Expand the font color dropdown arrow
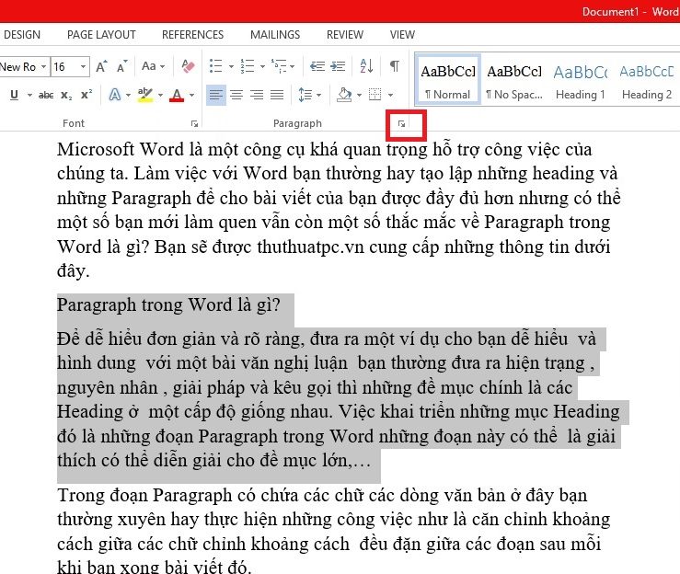 point(191,95)
